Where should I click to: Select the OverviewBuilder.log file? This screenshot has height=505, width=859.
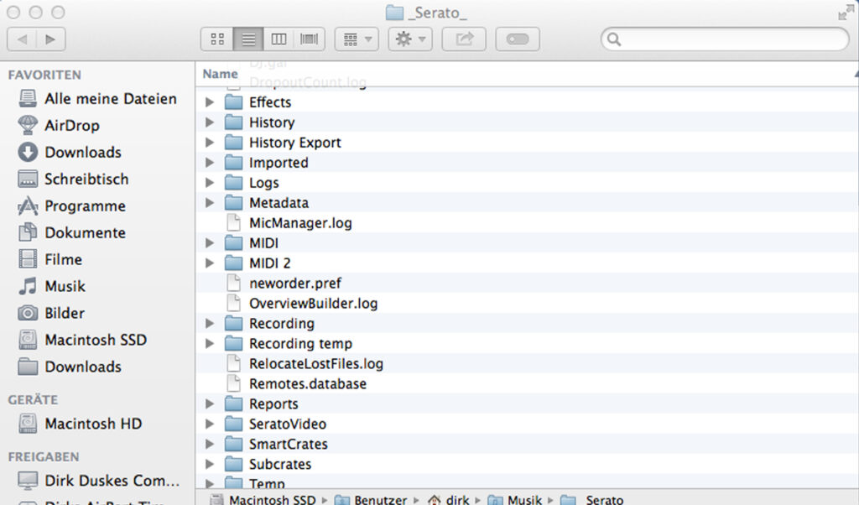(314, 304)
